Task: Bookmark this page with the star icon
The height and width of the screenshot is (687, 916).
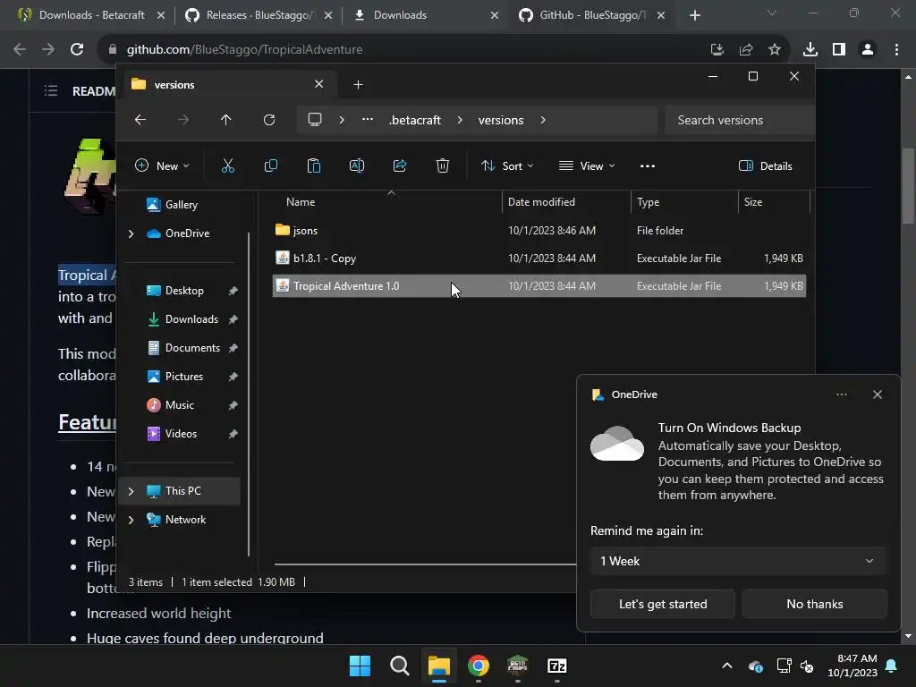Action: click(775, 49)
